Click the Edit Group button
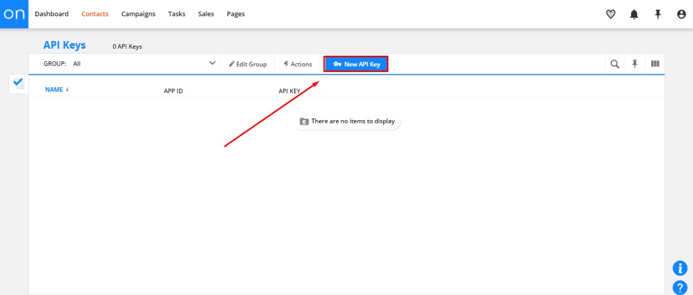693x295 pixels. click(x=247, y=64)
